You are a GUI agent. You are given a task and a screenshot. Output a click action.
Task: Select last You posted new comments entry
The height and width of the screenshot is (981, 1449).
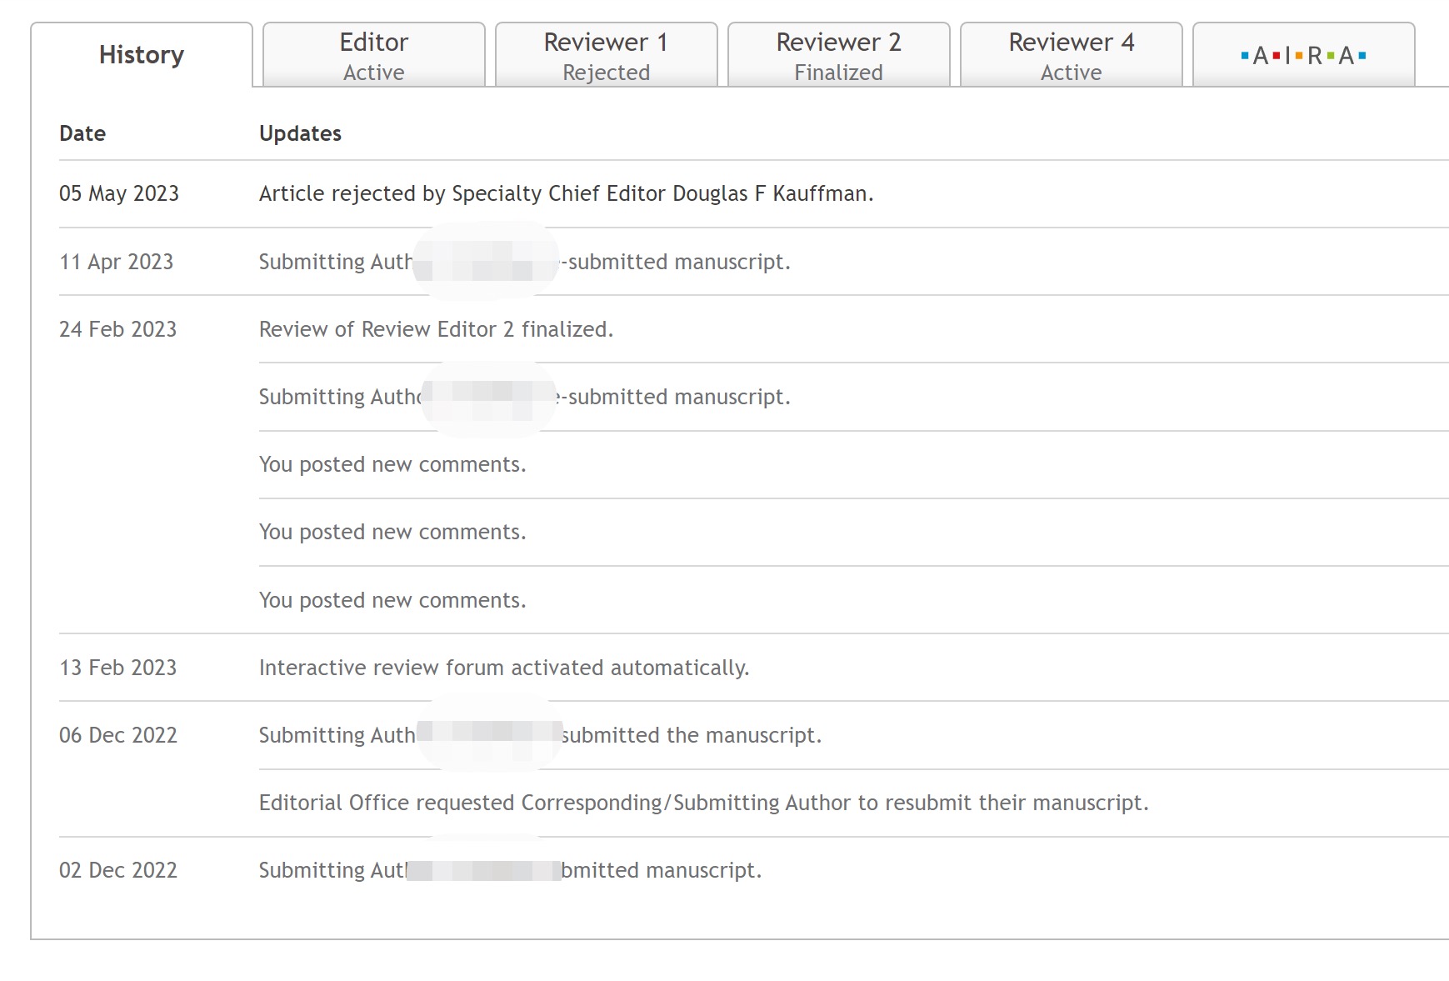point(392,600)
